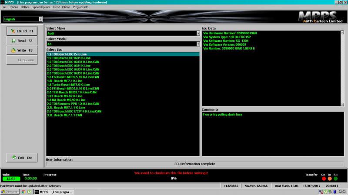Viewport: 348px width, 195px height.
Task: Select 1.8L Bosch ME7.1 K-Line
Action: tap(123, 81)
